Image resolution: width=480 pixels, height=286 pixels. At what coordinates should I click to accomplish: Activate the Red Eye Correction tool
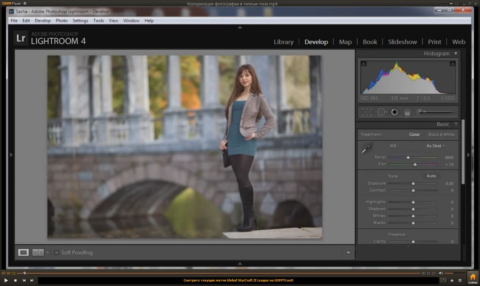coord(394,112)
